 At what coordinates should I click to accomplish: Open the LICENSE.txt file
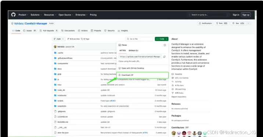tap(62, 117)
